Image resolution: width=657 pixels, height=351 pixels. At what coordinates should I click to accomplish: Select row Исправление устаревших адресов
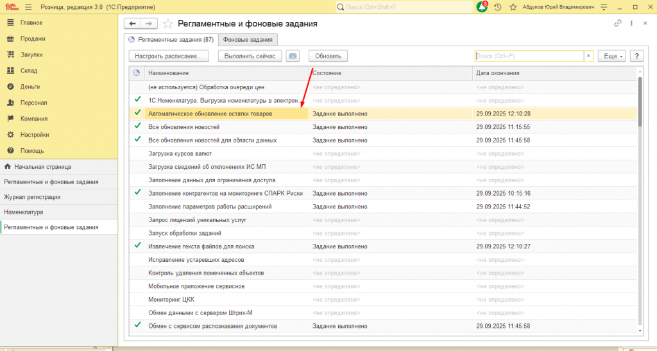coord(383,260)
